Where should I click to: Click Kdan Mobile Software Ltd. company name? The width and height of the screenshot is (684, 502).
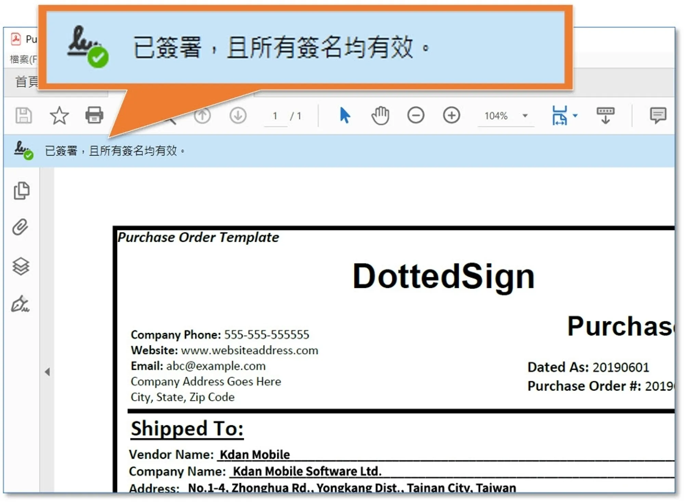[307, 471]
